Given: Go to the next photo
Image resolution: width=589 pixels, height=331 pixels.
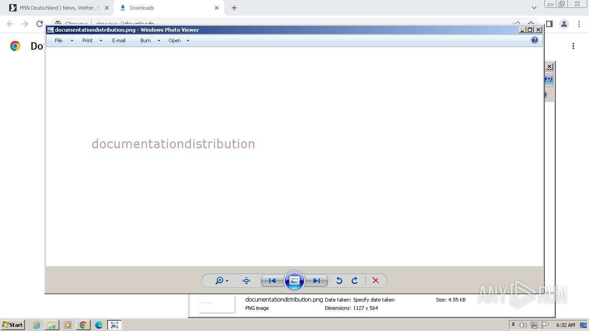Looking at the screenshot, I should [317, 280].
